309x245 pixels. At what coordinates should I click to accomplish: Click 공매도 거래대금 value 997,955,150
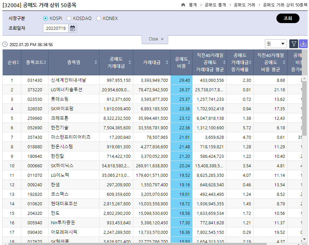coord(119,80)
